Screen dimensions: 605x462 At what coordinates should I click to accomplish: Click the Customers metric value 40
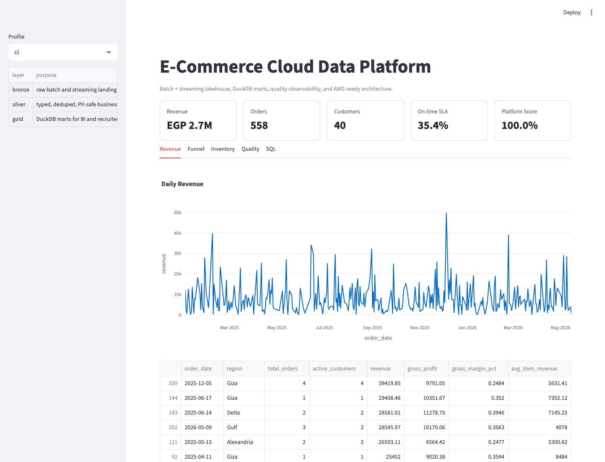pos(340,126)
